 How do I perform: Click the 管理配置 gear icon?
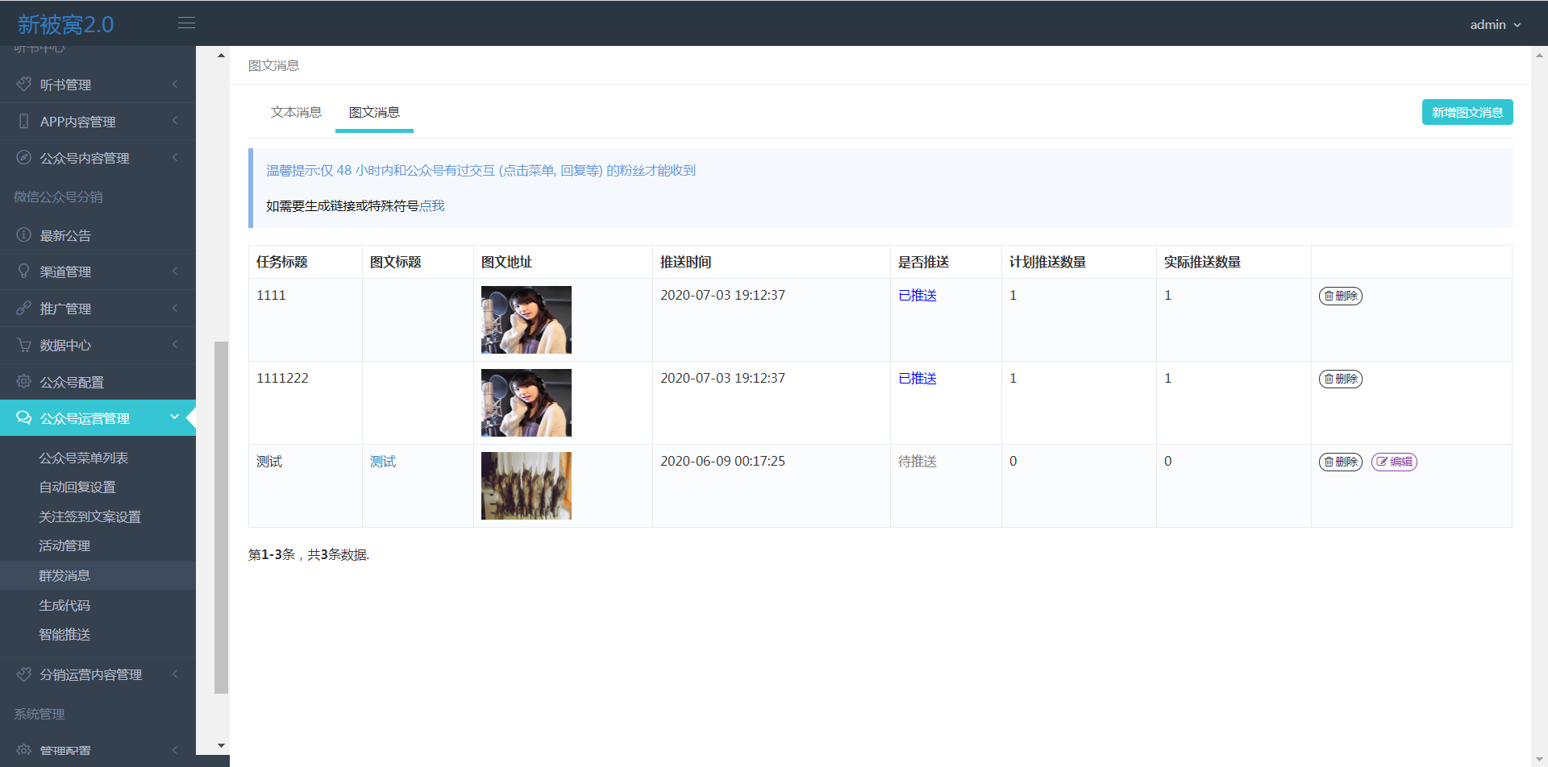tap(24, 750)
